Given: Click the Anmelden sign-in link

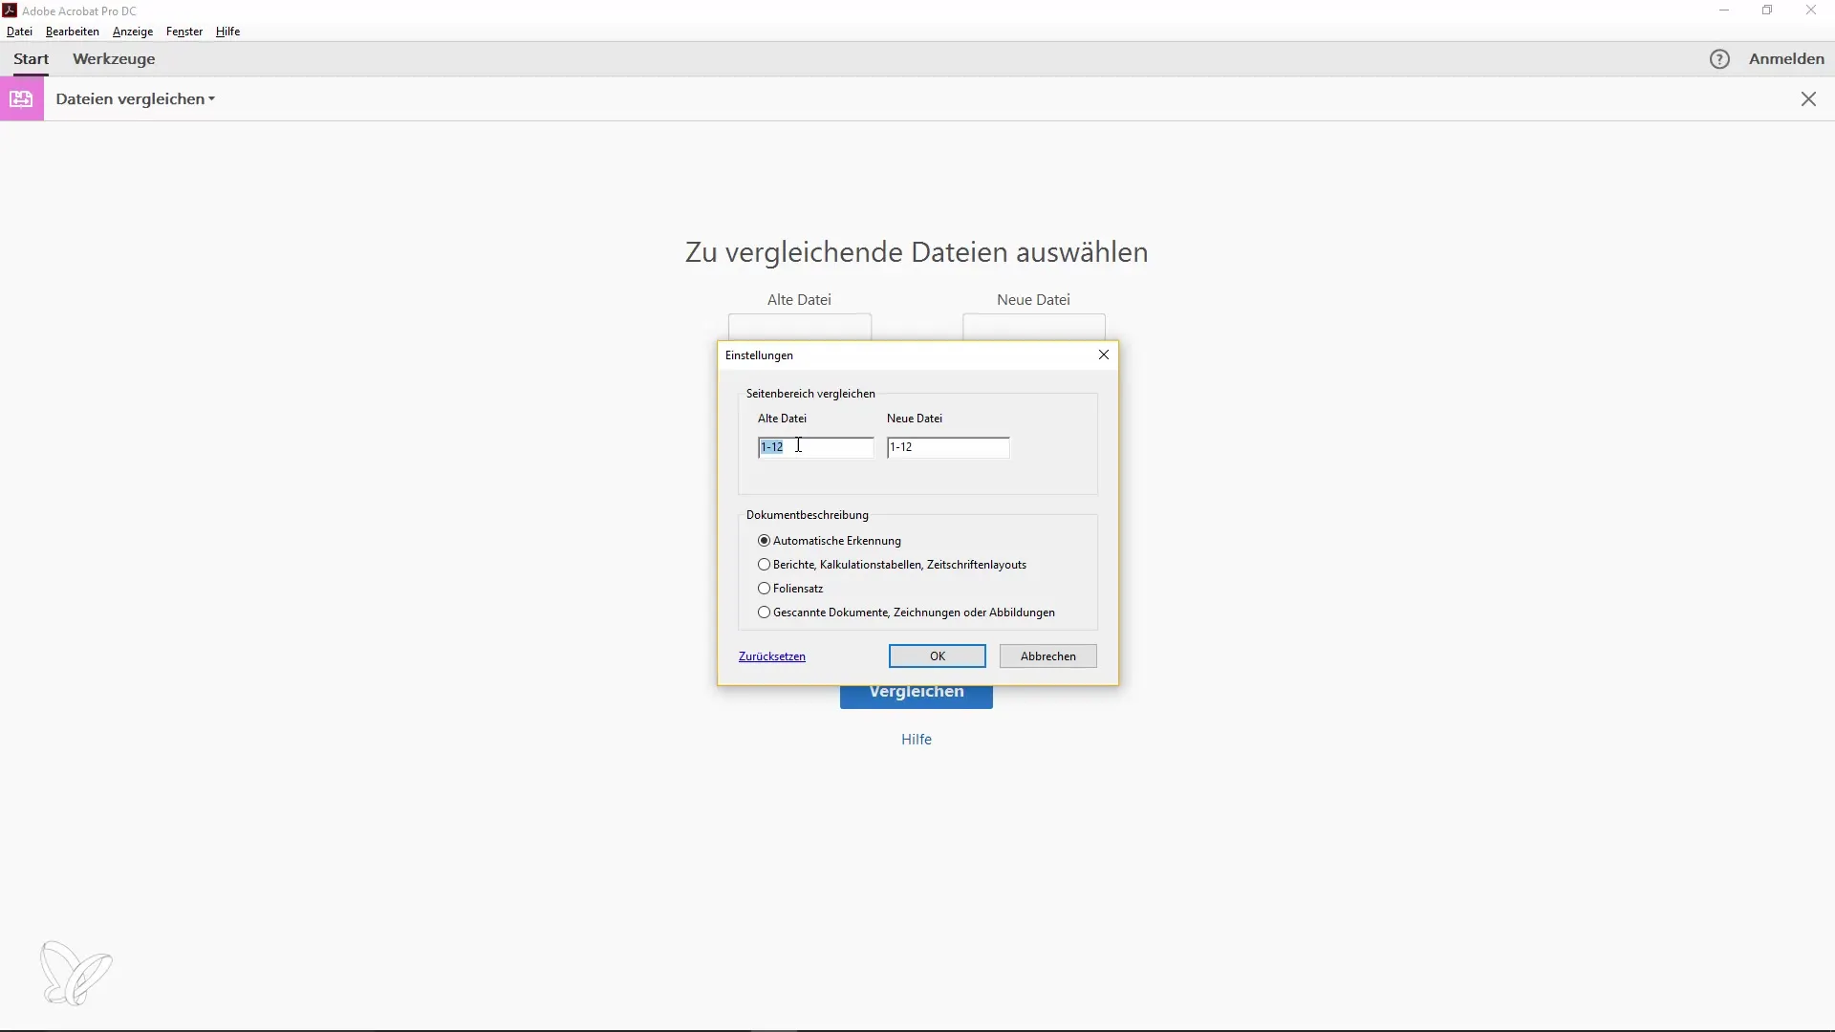Looking at the screenshot, I should [x=1786, y=59].
